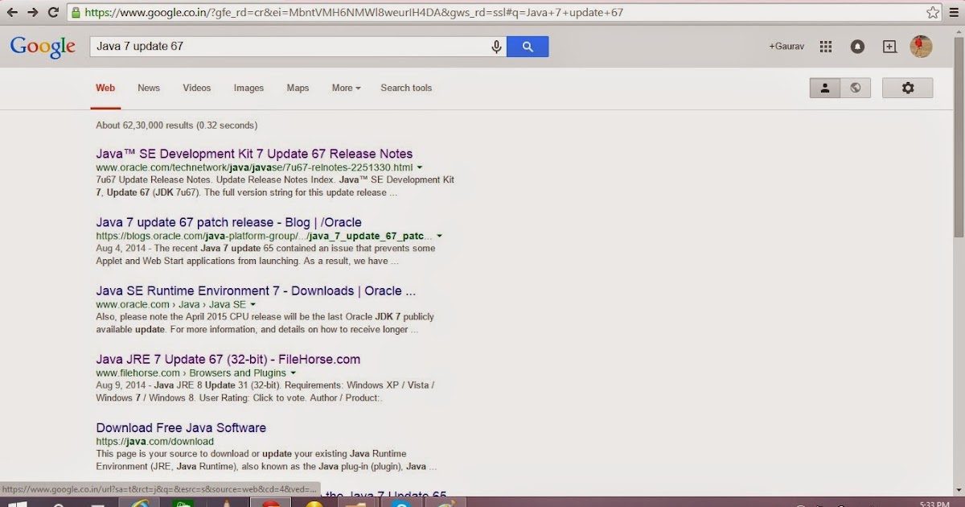
Task: Open the account profile picture
Action: [x=921, y=47]
